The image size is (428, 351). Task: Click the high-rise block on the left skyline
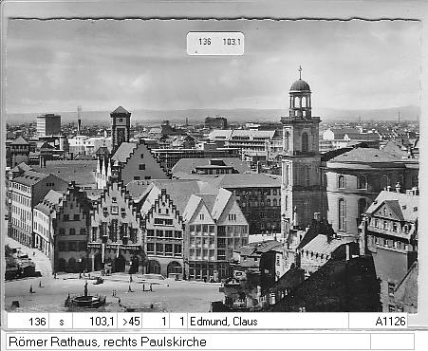48,125
